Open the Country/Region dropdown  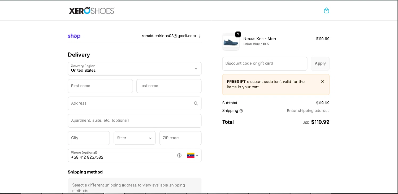pos(135,69)
